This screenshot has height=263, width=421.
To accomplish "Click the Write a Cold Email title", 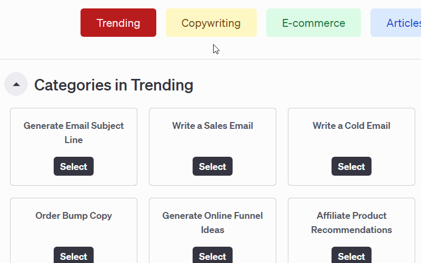I will [x=351, y=126].
